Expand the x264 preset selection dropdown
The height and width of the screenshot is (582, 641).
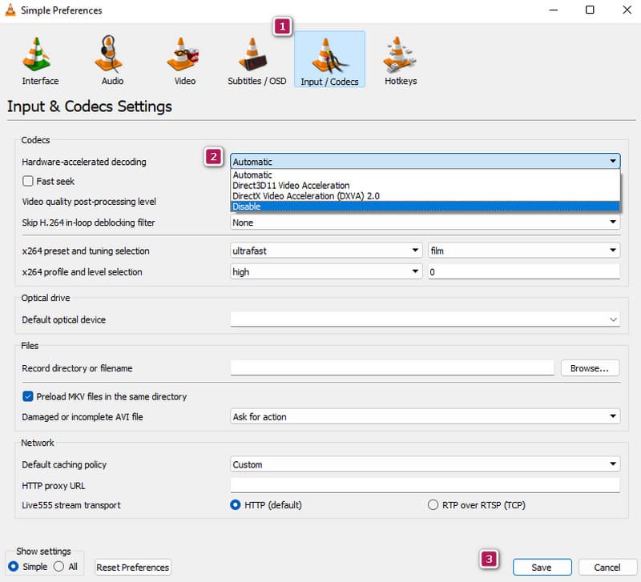415,250
